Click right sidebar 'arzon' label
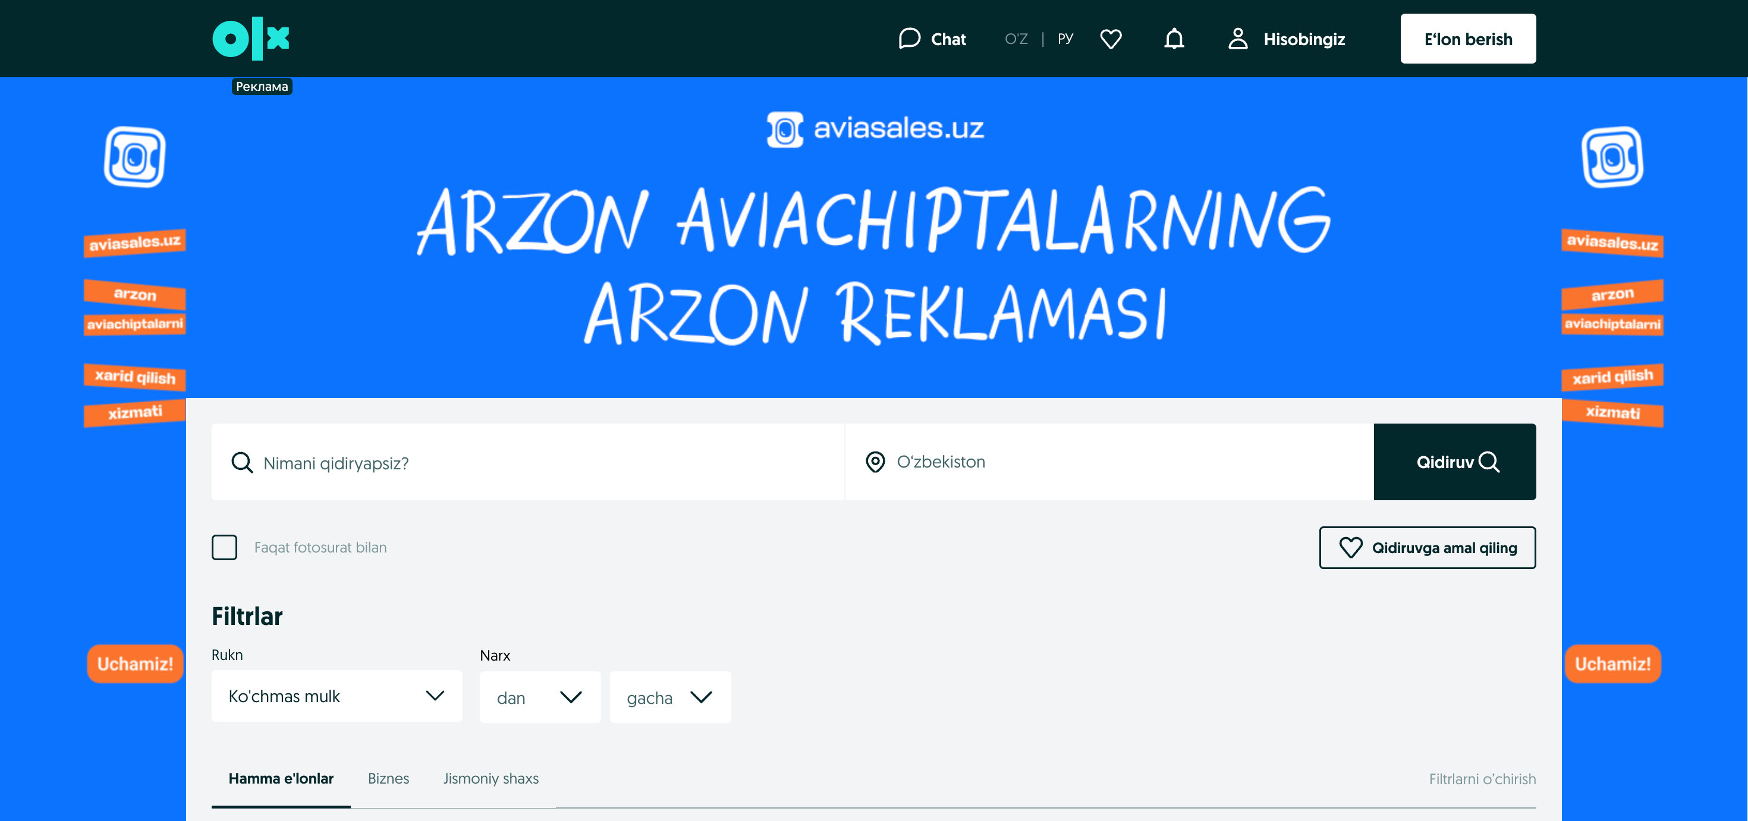The image size is (1748, 821). click(1612, 294)
